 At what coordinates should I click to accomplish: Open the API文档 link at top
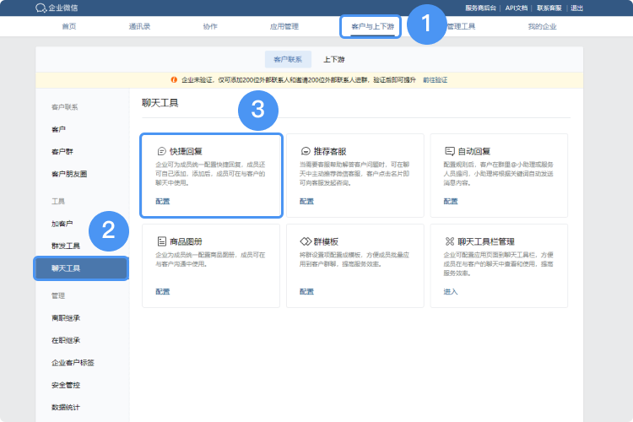tap(517, 8)
